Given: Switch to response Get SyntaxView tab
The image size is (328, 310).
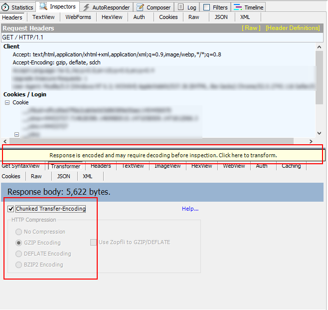Looking at the screenshot, I should pos(21,166).
